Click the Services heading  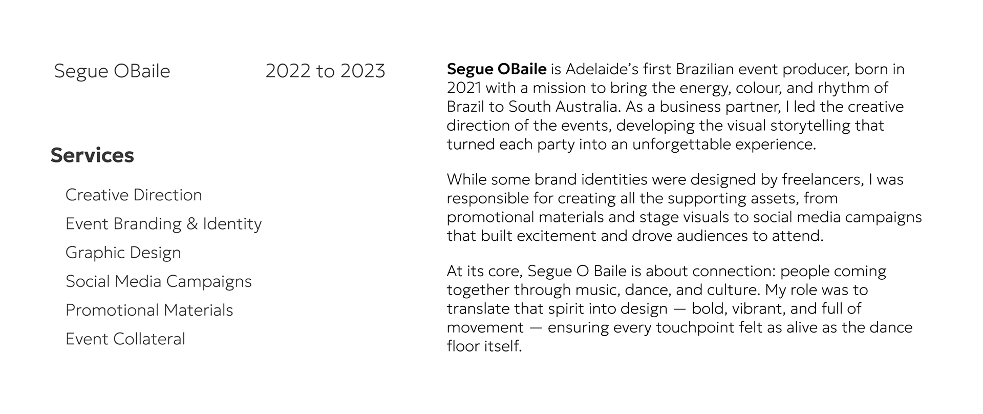(92, 155)
